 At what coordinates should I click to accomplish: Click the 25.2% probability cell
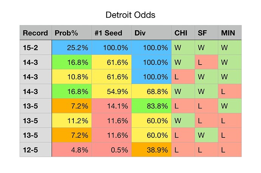click(x=71, y=48)
